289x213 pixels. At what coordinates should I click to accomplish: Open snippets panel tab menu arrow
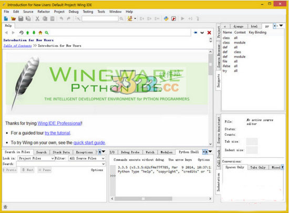click(281, 26)
